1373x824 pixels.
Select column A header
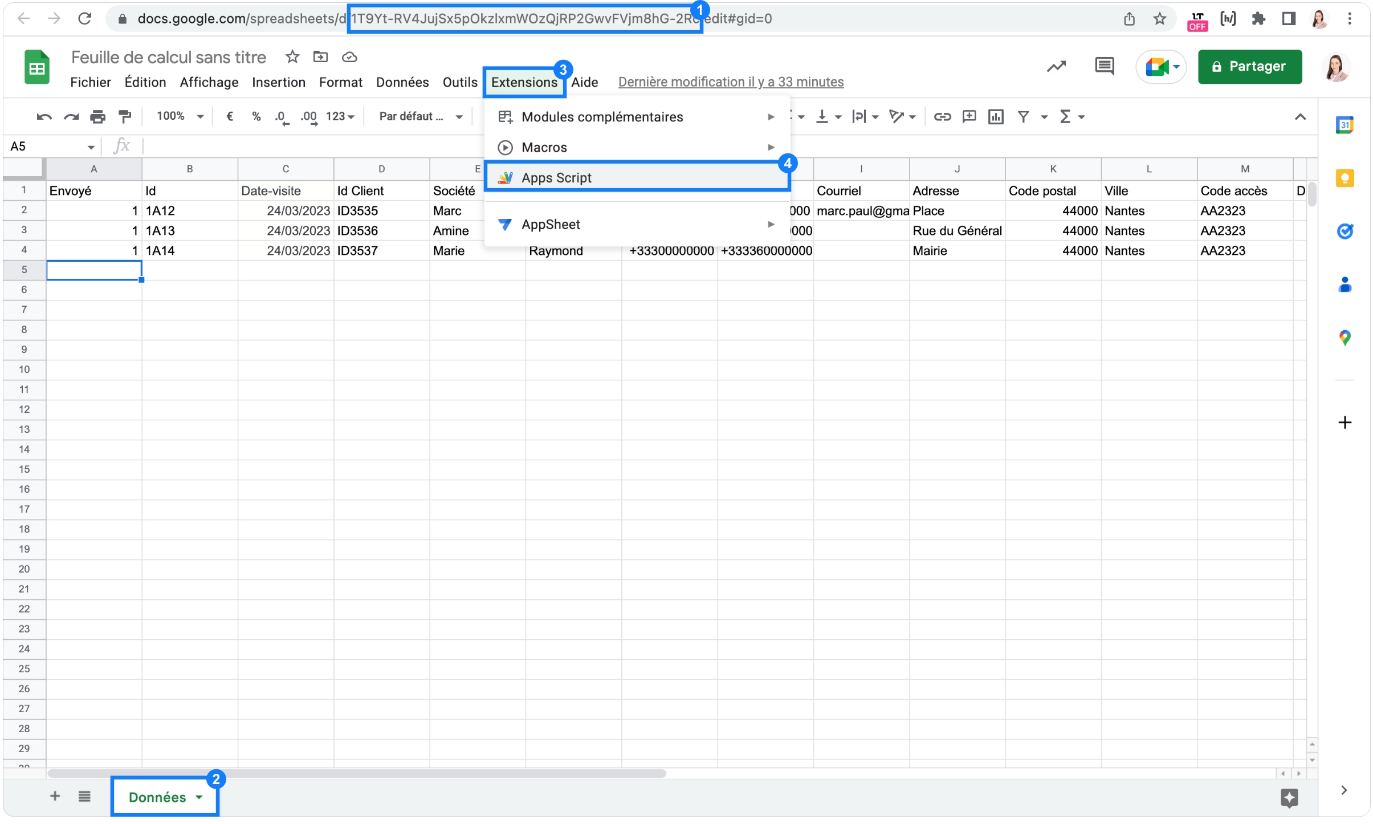click(94, 169)
